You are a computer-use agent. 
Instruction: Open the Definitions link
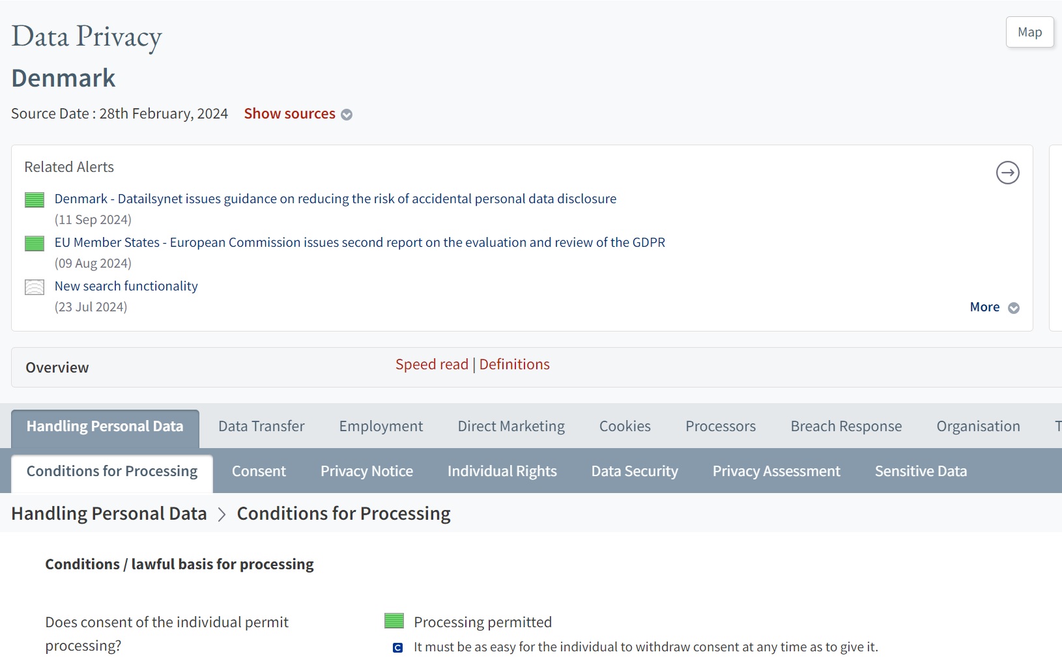tap(514, 365)
